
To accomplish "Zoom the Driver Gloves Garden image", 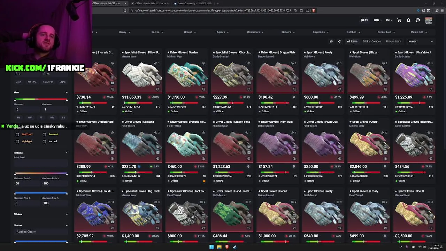I will (x=203, y=89).
